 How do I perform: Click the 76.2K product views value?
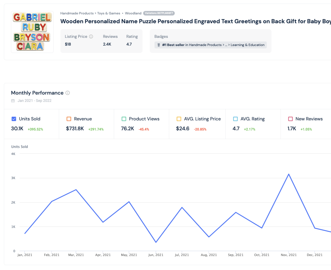tap(127, 129)
